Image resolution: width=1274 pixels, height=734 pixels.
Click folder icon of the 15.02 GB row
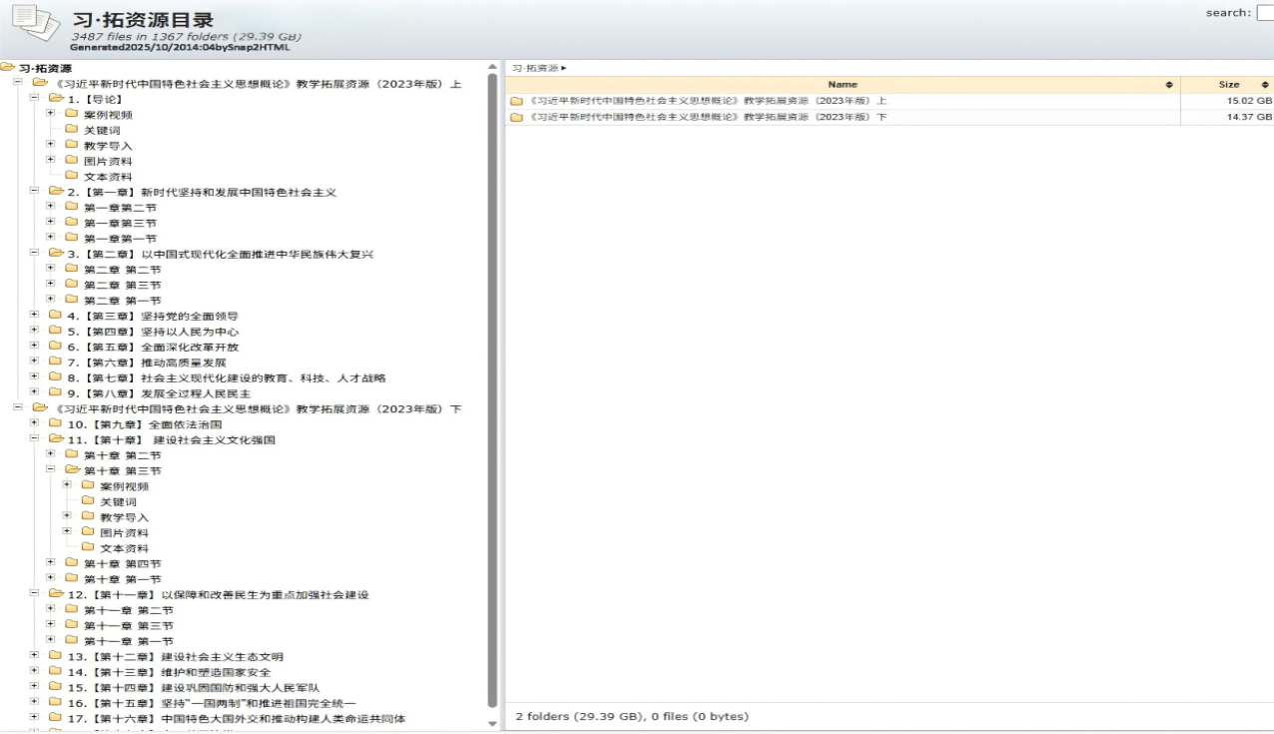coord(516,101)
